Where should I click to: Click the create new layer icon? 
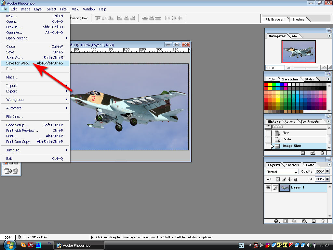click(x=314, y=221)
